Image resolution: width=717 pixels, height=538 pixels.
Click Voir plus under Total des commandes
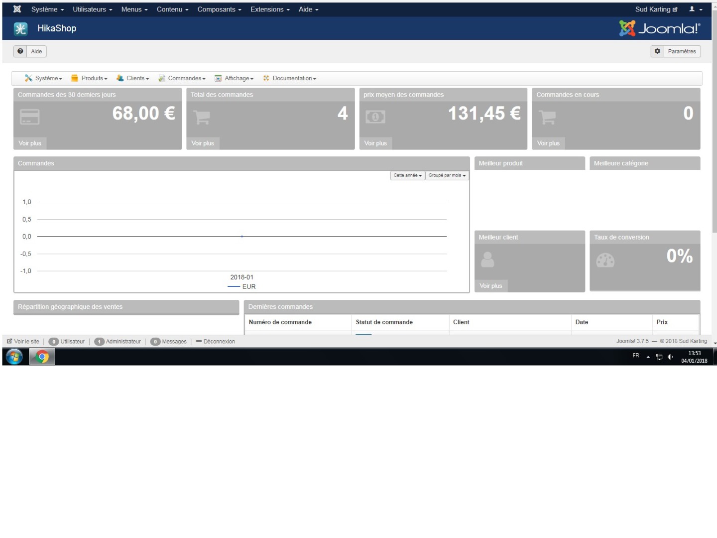coord(203,143)
